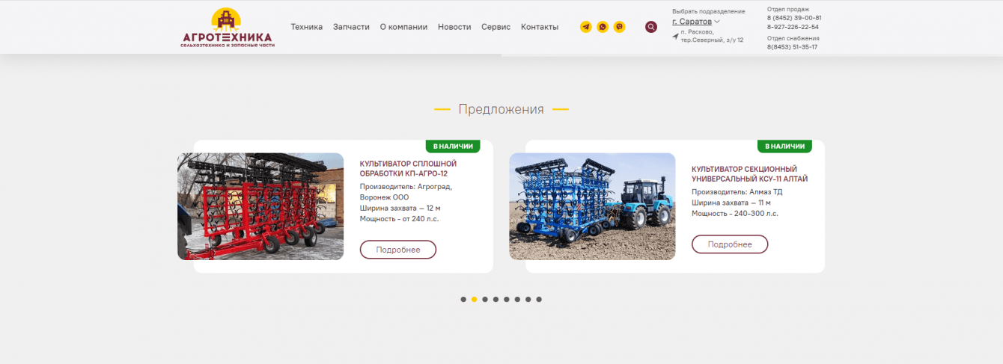Open the Viber messenger icon
This screenshot has width=1003, height=364.
[619, 27]
